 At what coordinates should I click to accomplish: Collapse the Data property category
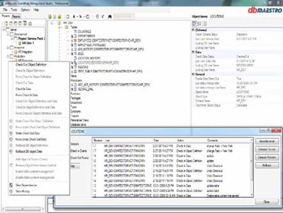coord(193,52)
